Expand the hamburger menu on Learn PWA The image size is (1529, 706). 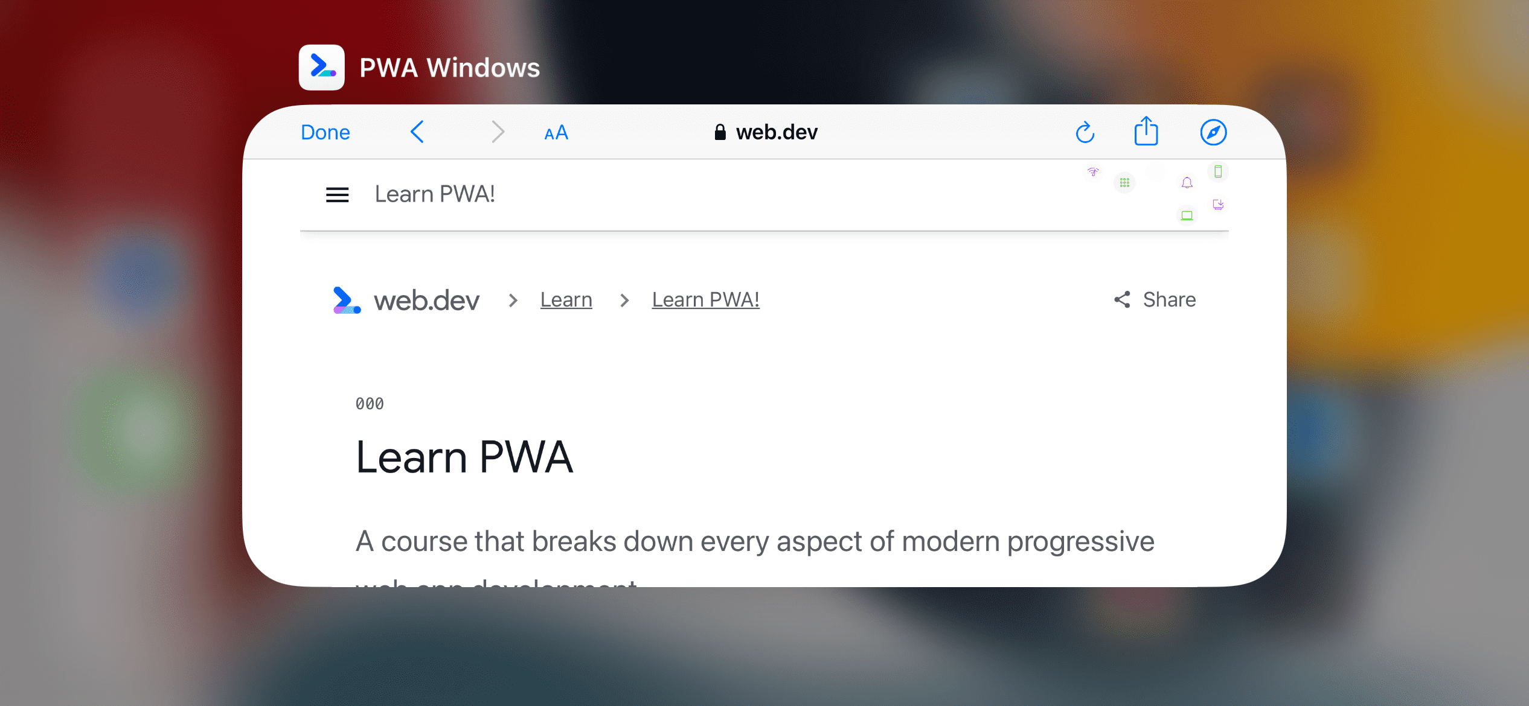pyautogui.click(x=338, y=193)
